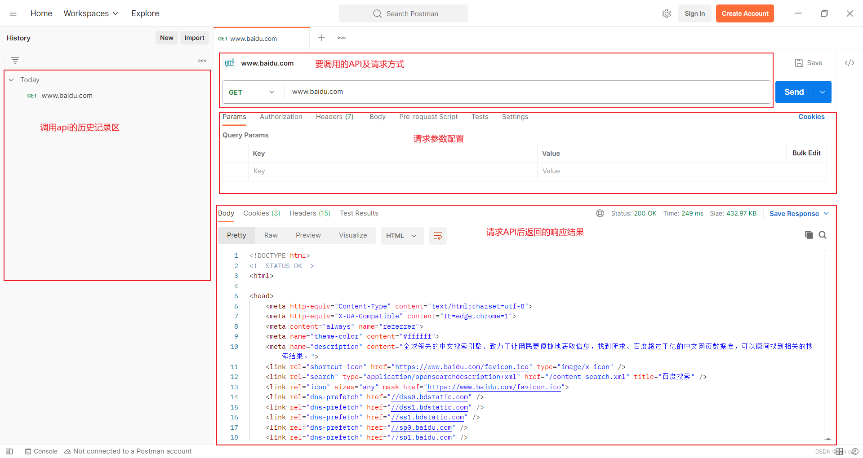Search within response body icon

click(x=823, y=235)
